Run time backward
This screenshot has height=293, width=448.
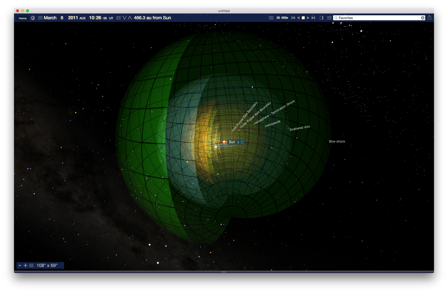(298, 18)
